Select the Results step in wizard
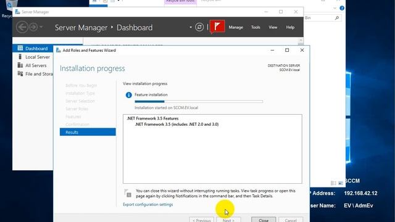The image size is (395, 222). click(88, 132)
